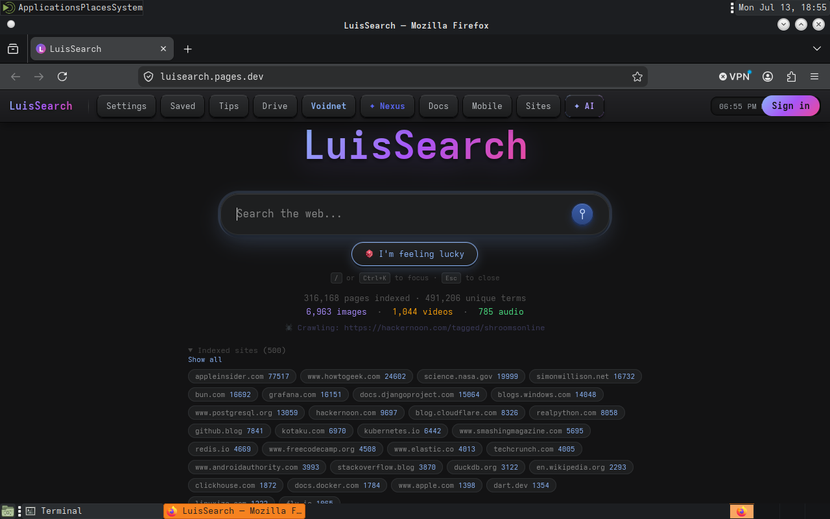830x519 pixels.
Task: Click the URL address bar
Action: 392,77
